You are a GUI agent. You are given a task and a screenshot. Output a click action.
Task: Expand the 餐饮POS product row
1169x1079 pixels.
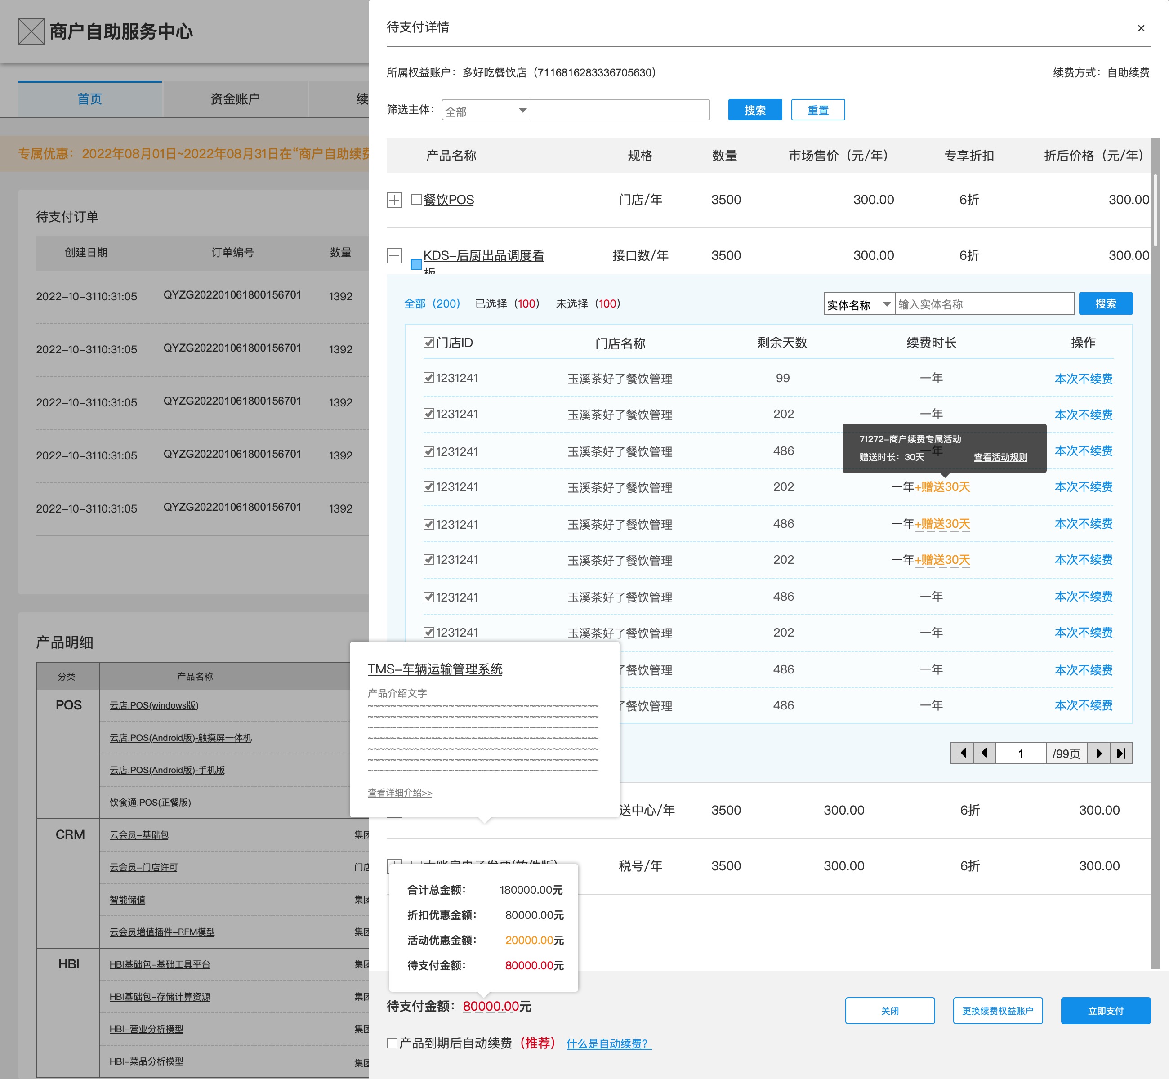pos(394,200)
